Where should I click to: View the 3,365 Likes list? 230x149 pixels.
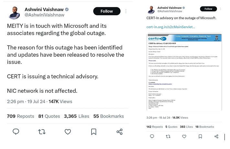coord(76,116)
